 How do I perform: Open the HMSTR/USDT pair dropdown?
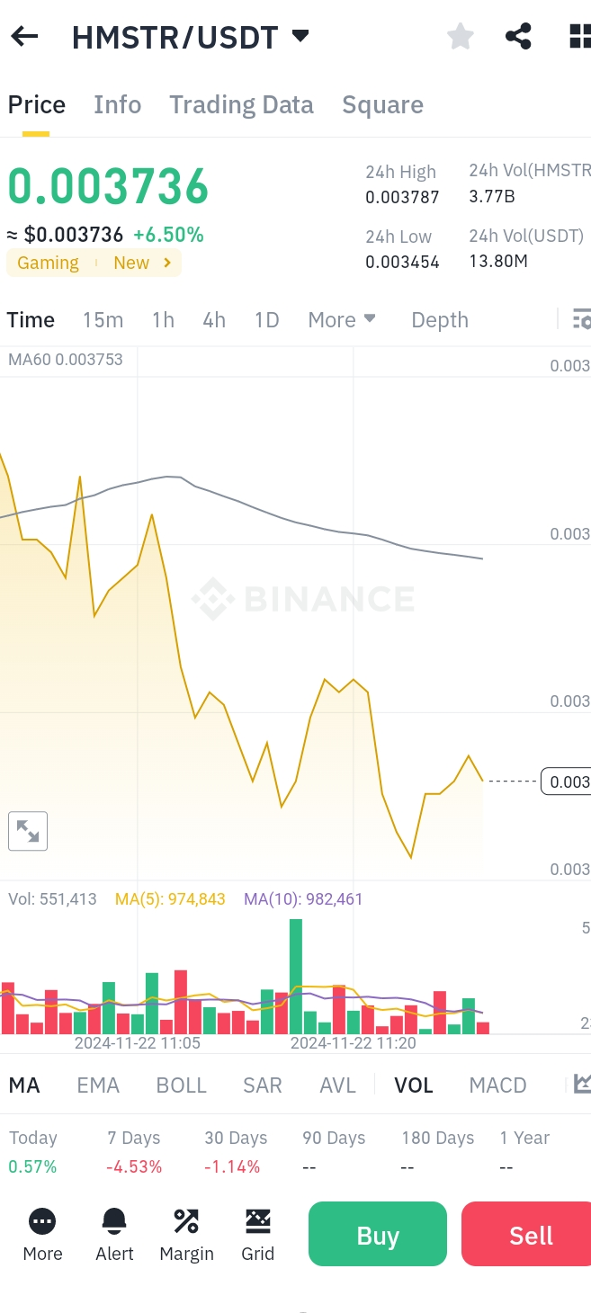pyautogui.click(x=300, y=37)
